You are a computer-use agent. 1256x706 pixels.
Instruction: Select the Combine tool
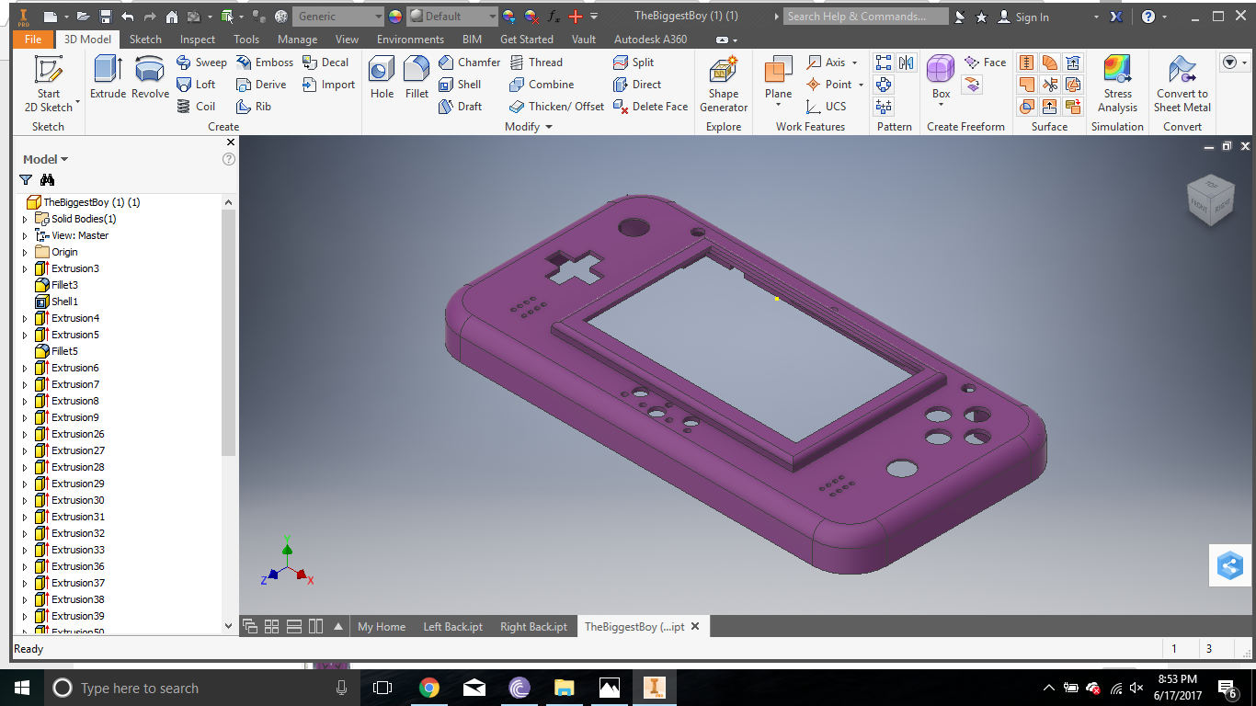click(542, 85)
